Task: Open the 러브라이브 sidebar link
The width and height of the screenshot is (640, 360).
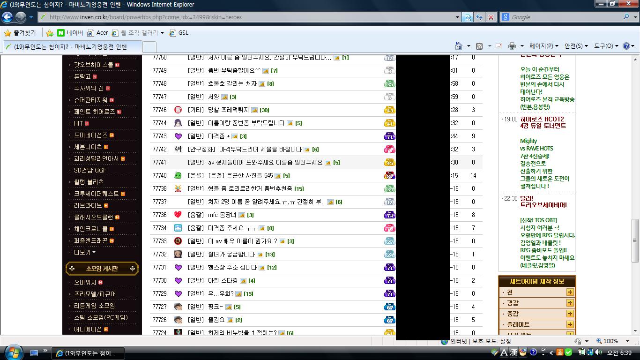Action: point(88,205)
